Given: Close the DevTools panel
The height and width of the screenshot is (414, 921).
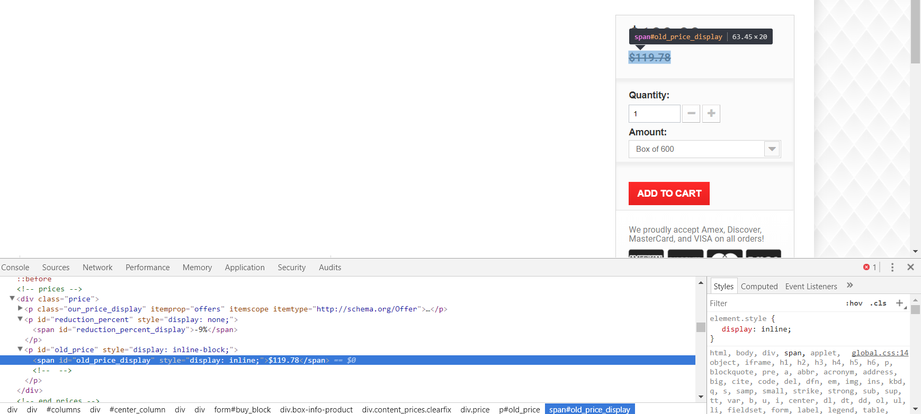Looking at the screenshot, I should click(910, 267).
